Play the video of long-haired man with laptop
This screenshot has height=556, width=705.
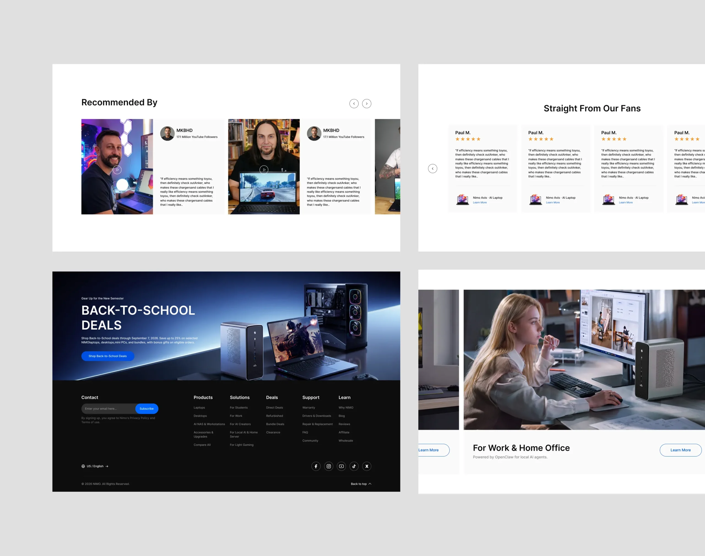tap(264, 170)
